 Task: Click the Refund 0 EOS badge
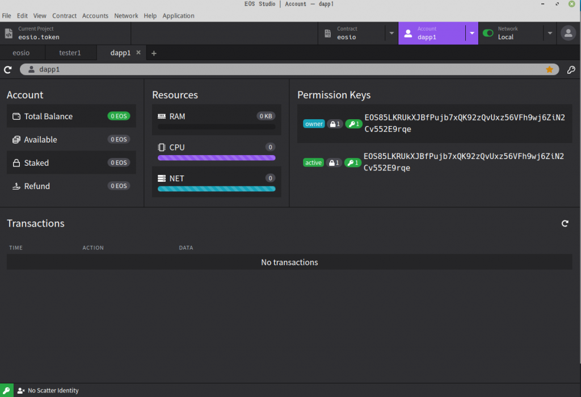119,186
